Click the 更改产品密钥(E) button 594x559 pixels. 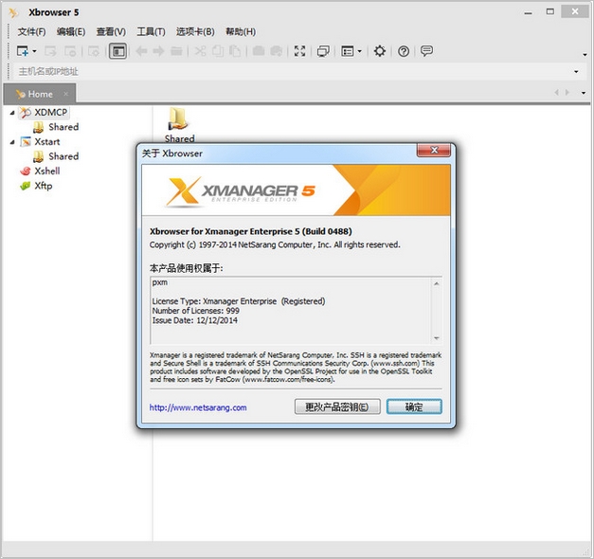[x=337, y=406]
